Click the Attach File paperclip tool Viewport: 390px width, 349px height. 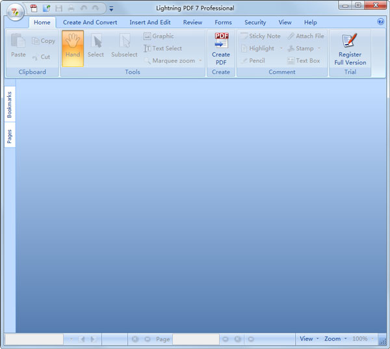305,36
